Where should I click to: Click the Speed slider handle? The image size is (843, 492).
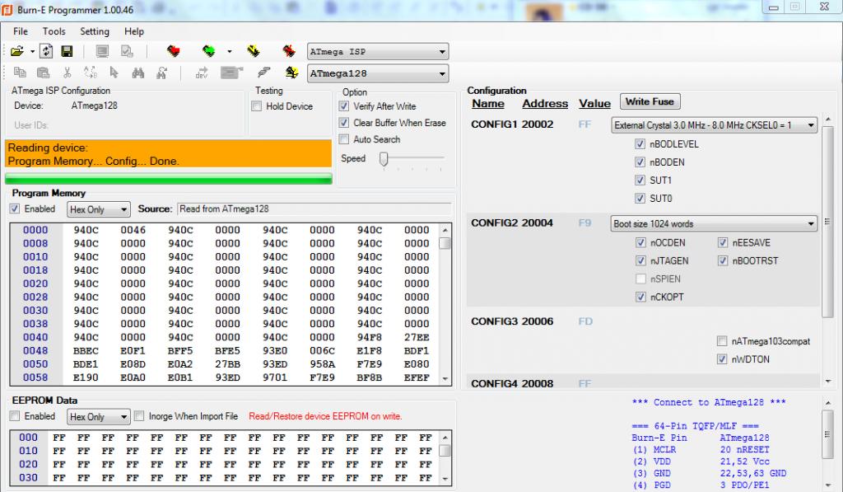point(384,158)
